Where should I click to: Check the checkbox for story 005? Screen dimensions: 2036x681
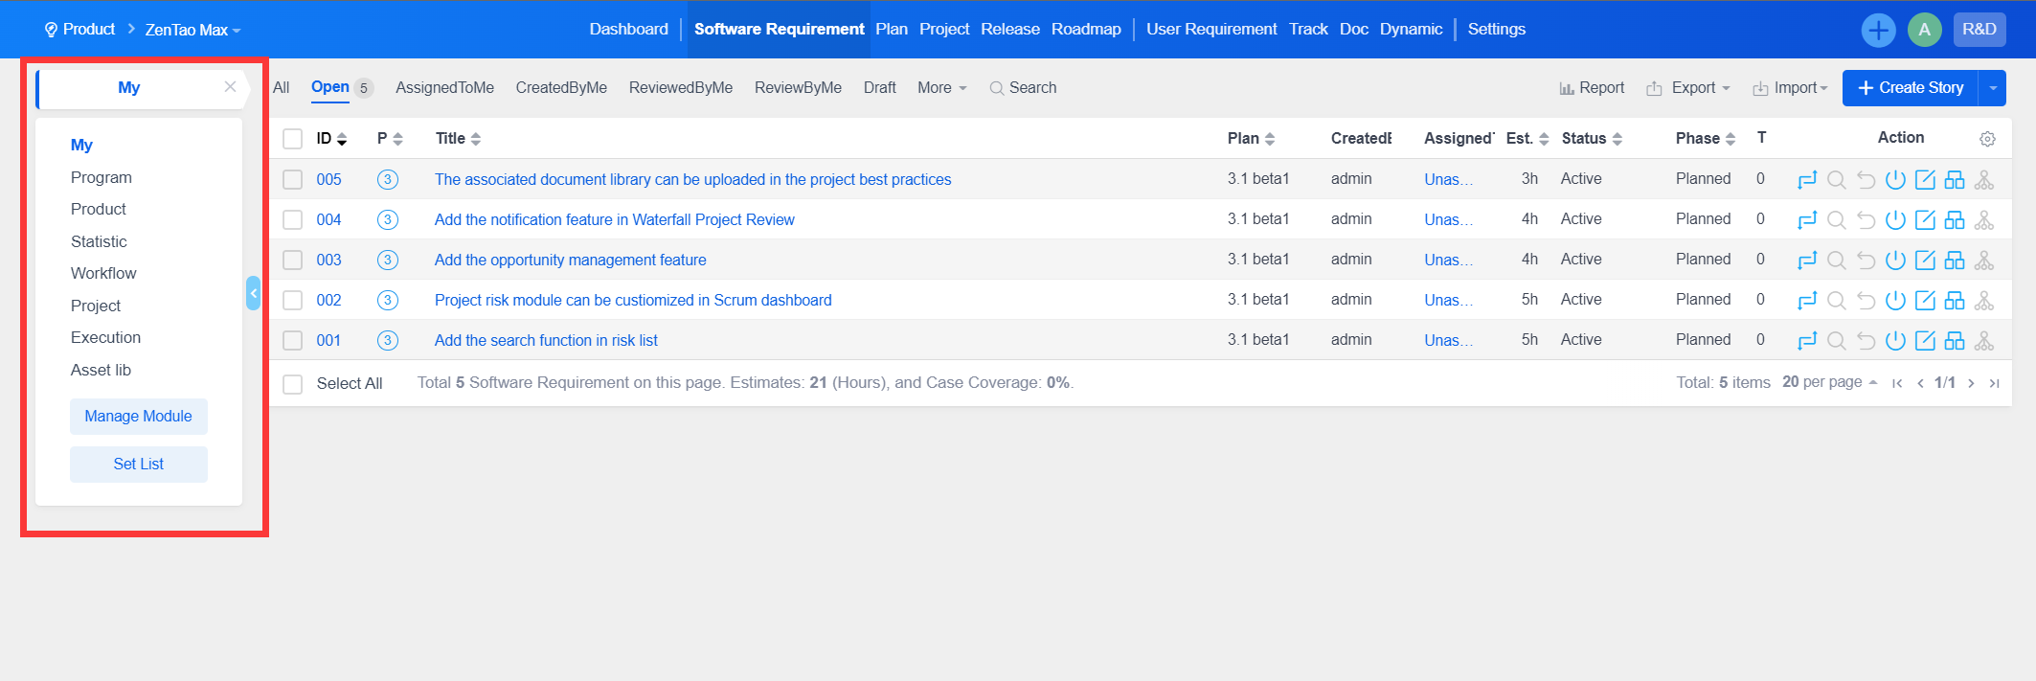point(293,180)
